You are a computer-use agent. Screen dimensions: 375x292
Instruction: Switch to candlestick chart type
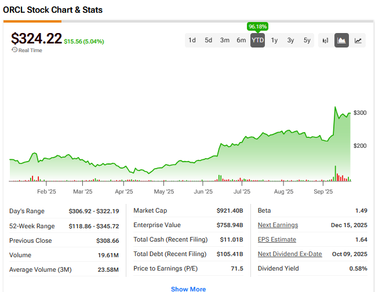point(325,41)
